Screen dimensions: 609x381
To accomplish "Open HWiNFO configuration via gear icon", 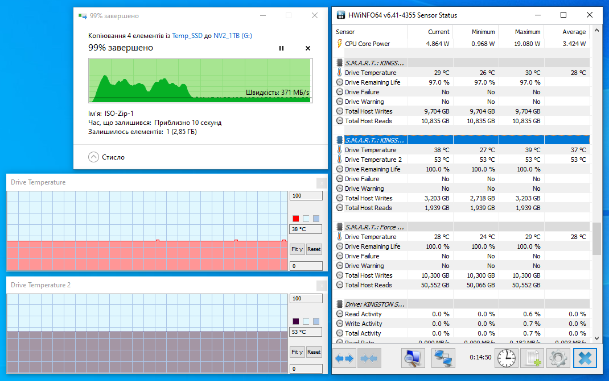I will 558,358.
